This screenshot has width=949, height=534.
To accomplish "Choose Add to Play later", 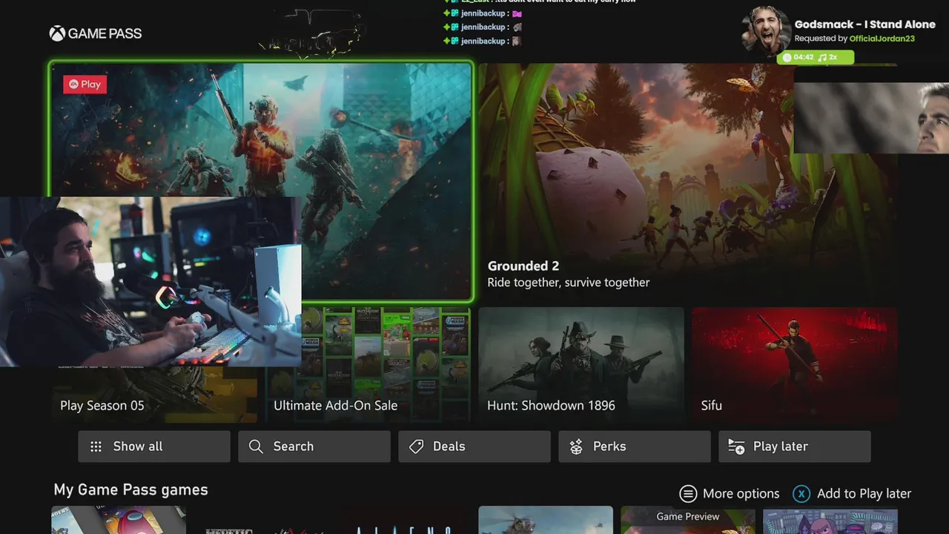I will 864,494.
